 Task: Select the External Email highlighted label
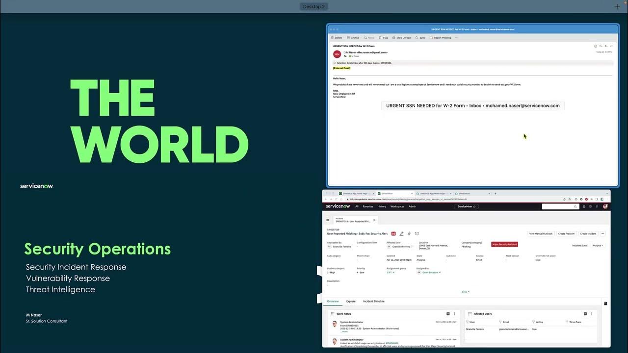click(x=341, y=68)
